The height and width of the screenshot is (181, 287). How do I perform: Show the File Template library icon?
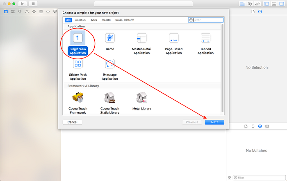246,126
